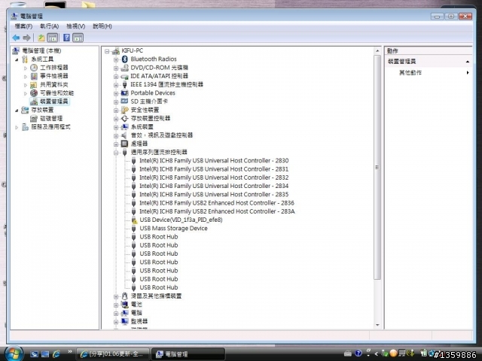Select Intel ICH8 USB2 Enhanced Host Controller - 2836
Viewport: 482px width, 361px height.
pos(216,203)
